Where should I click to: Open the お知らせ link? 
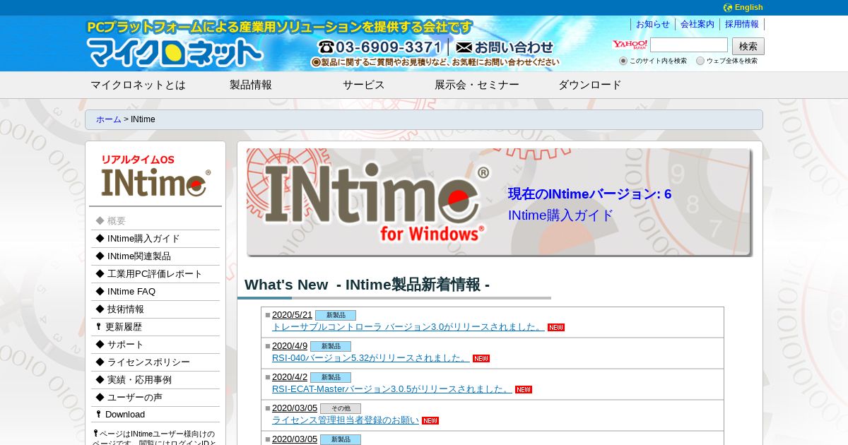(x=652, y=24)
